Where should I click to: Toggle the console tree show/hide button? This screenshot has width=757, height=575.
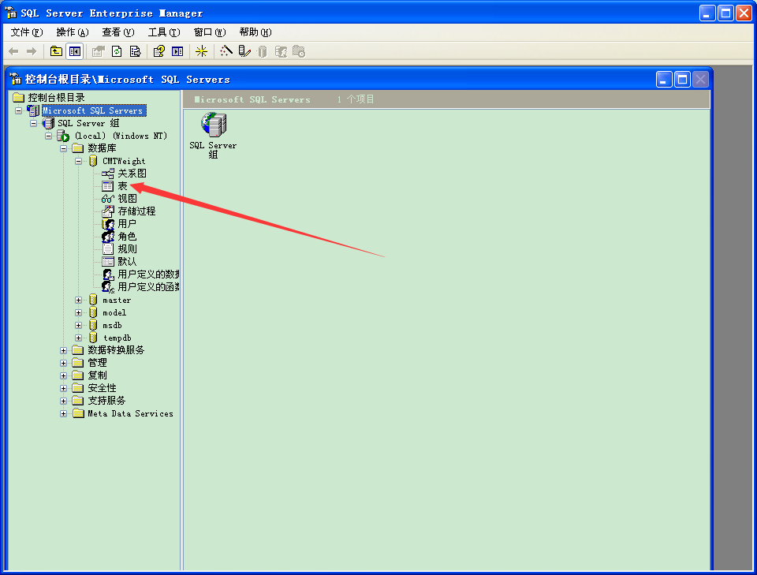(75, 51)
